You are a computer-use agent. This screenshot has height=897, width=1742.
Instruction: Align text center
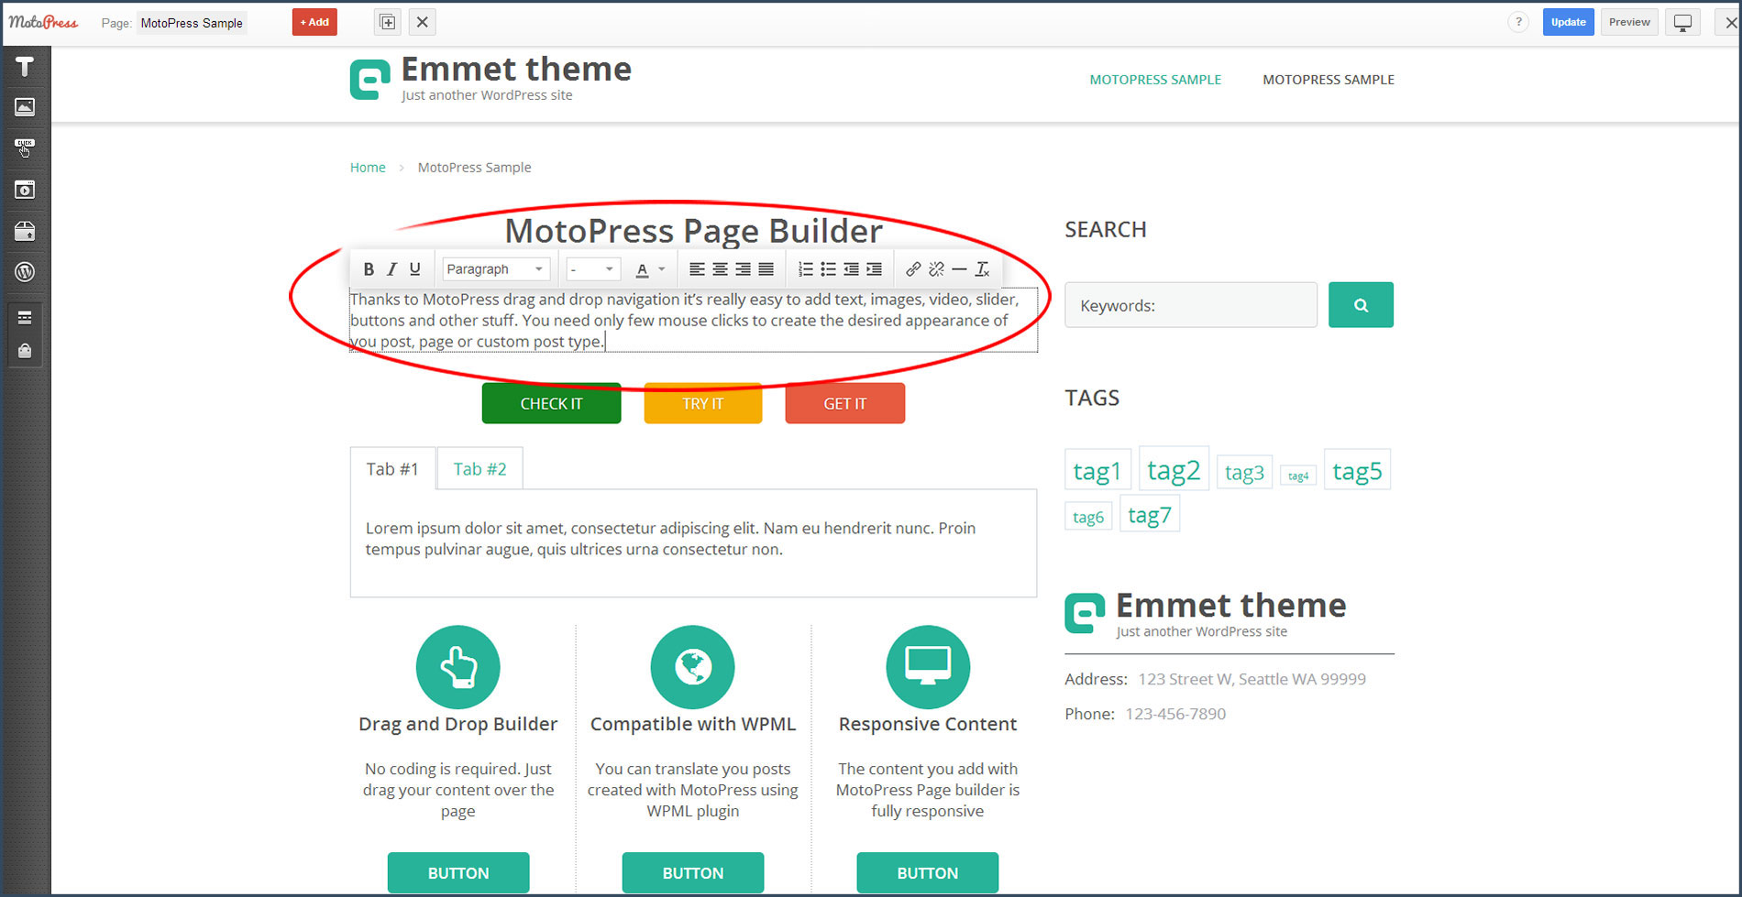720,269
